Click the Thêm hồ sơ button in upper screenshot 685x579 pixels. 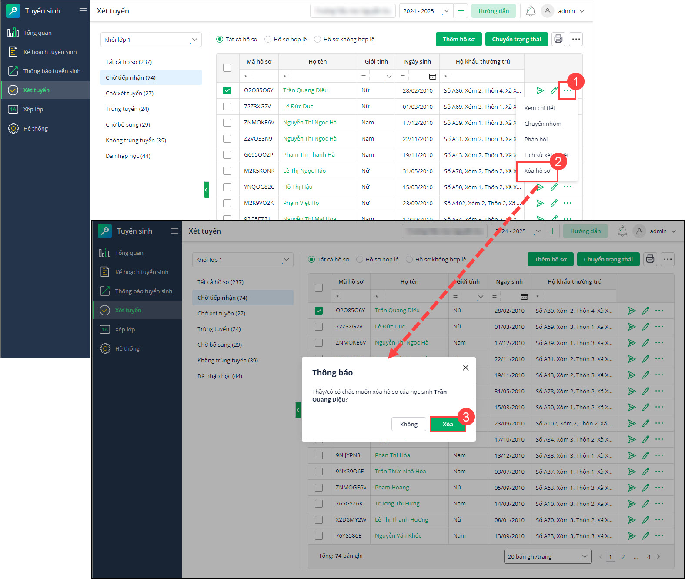click(x=459, y=39)
